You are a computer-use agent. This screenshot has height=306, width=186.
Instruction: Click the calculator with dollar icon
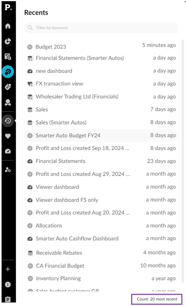8,57
